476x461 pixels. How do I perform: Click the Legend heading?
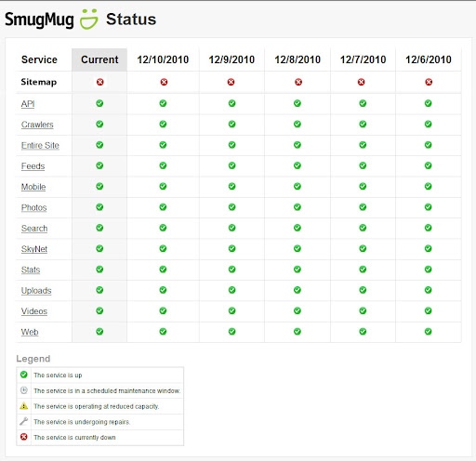(x=33, y=359)
